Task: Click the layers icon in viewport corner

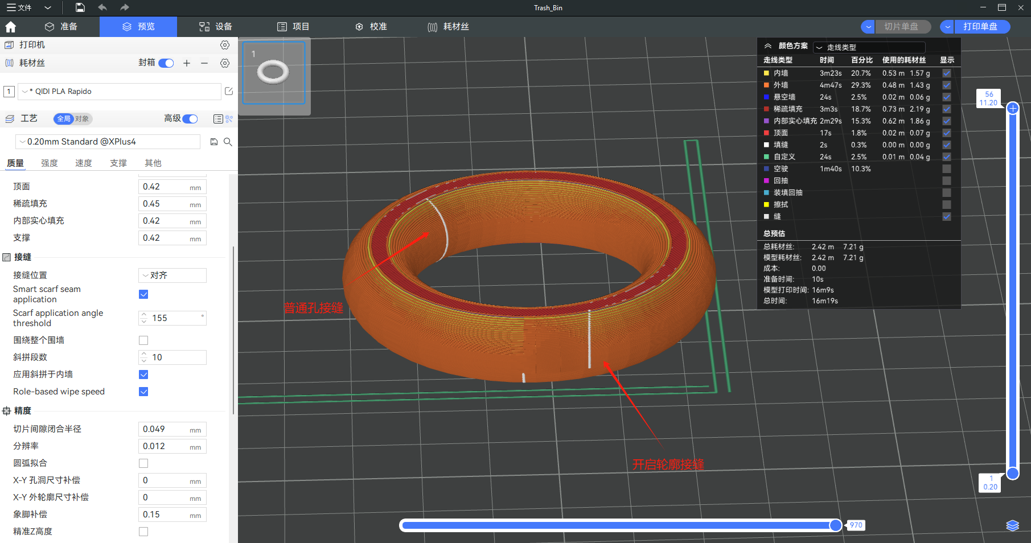Action: coord(1012,525)
